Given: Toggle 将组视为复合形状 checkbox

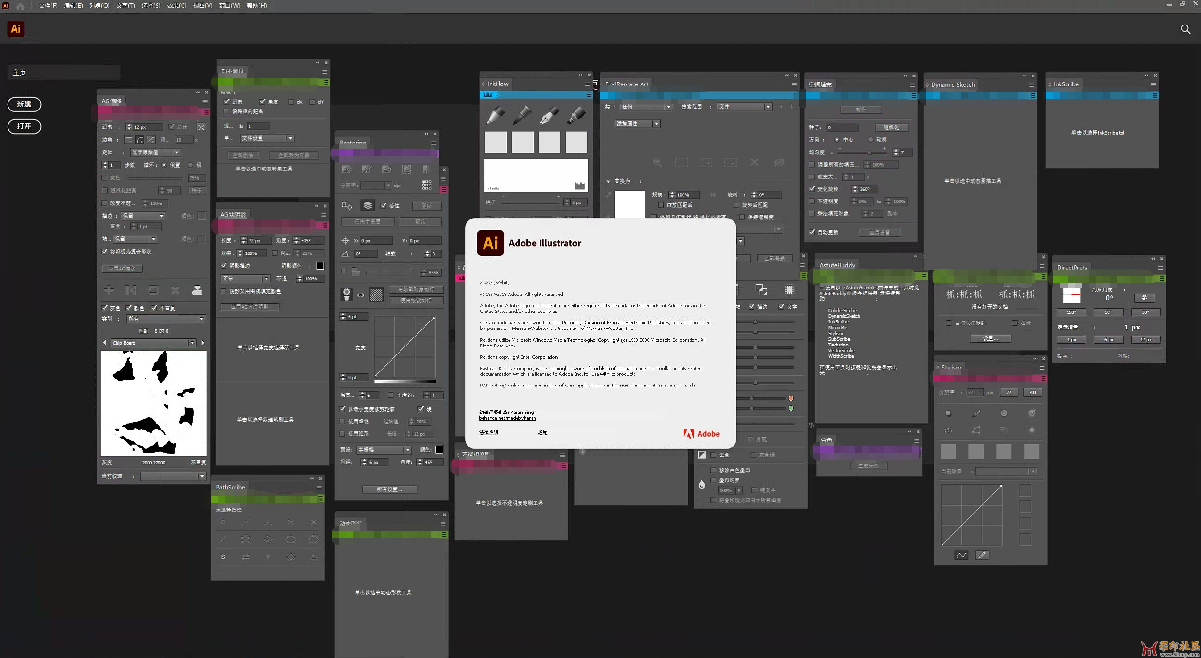Looking at the screenshot, I should (105, 252).
